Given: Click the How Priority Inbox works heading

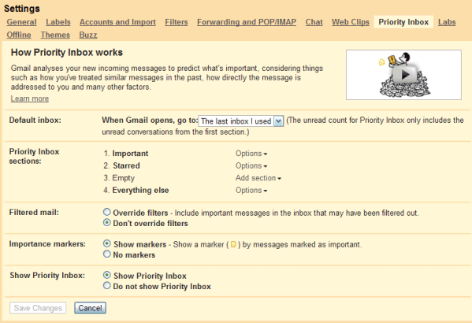Looking at the screenshot, I should click(x=67, y=53).
